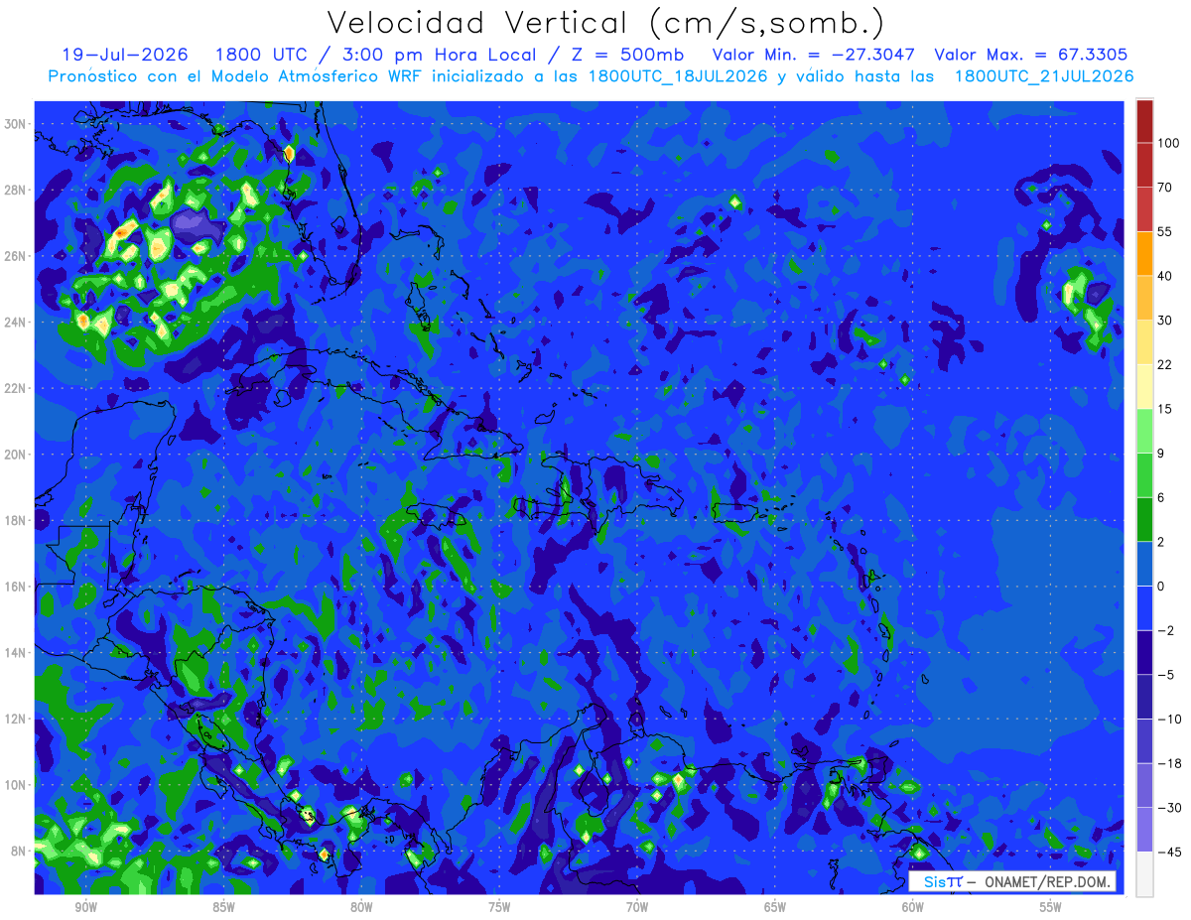The width and height of the screenshot is (1191, 920).
Task: Click the 22N latitude axis label
Action: click(17, 388)
